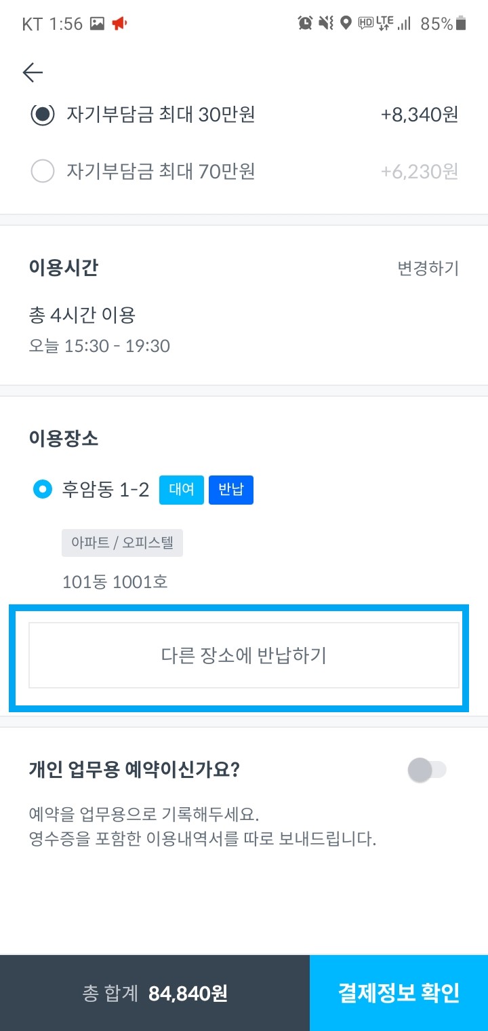Tap the 101동 1001호 address text
The image size is (488, 1031).
(115, 582)
